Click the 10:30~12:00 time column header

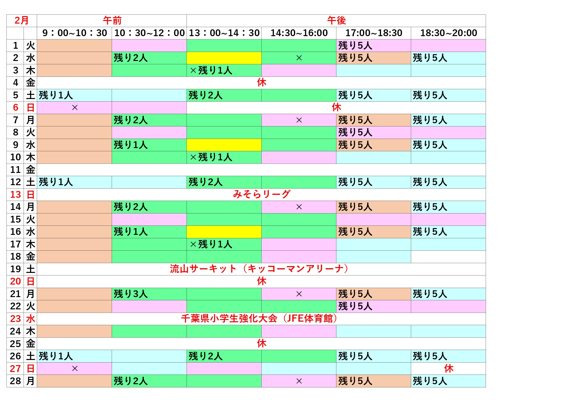(149, 33)
